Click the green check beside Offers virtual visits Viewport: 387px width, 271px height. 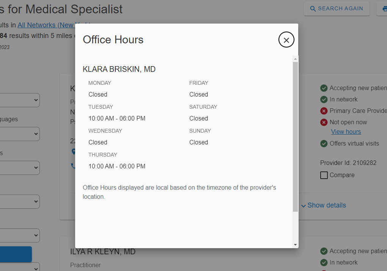(x=324, y=144)
